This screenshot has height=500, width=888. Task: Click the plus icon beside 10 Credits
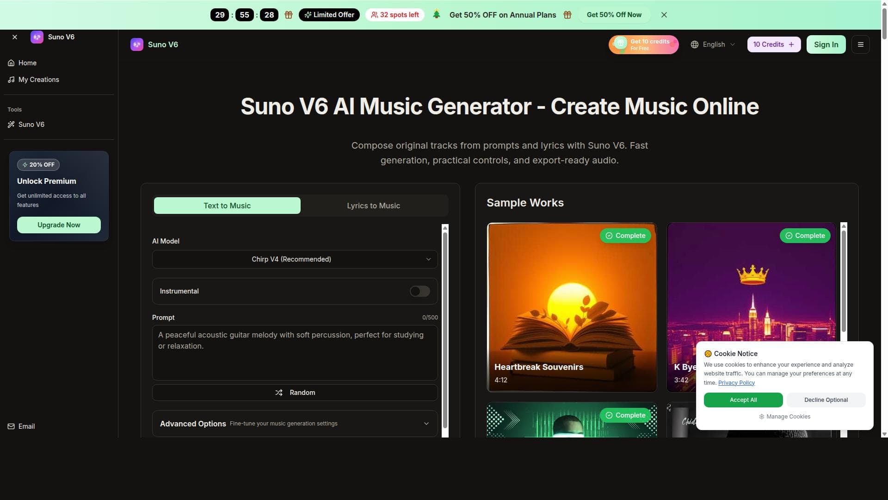pyautogui.click(x=791, y=44)
